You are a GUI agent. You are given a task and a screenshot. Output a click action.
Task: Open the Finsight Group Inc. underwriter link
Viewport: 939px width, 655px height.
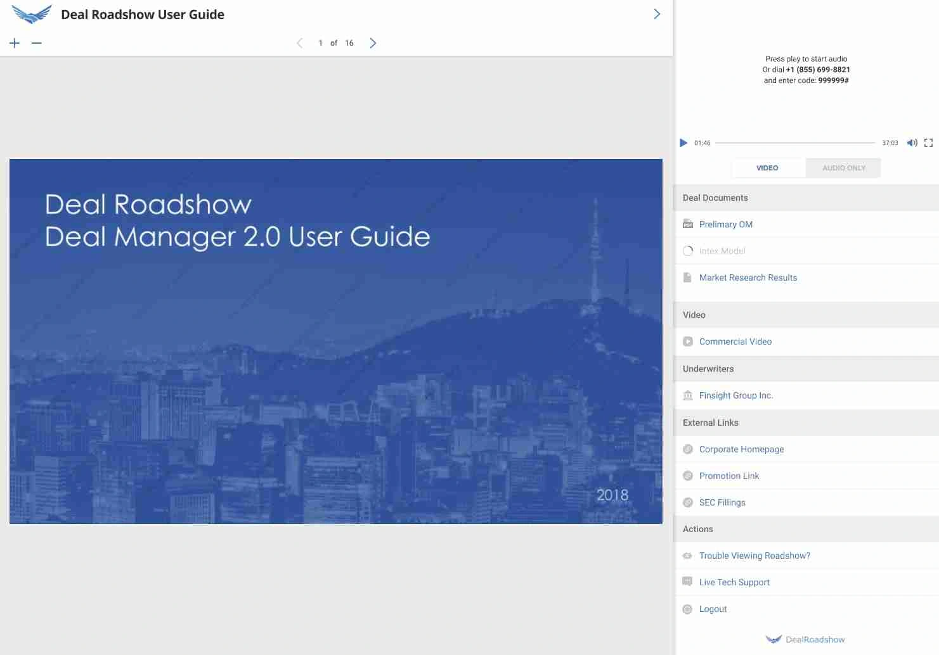pos(735,395)
